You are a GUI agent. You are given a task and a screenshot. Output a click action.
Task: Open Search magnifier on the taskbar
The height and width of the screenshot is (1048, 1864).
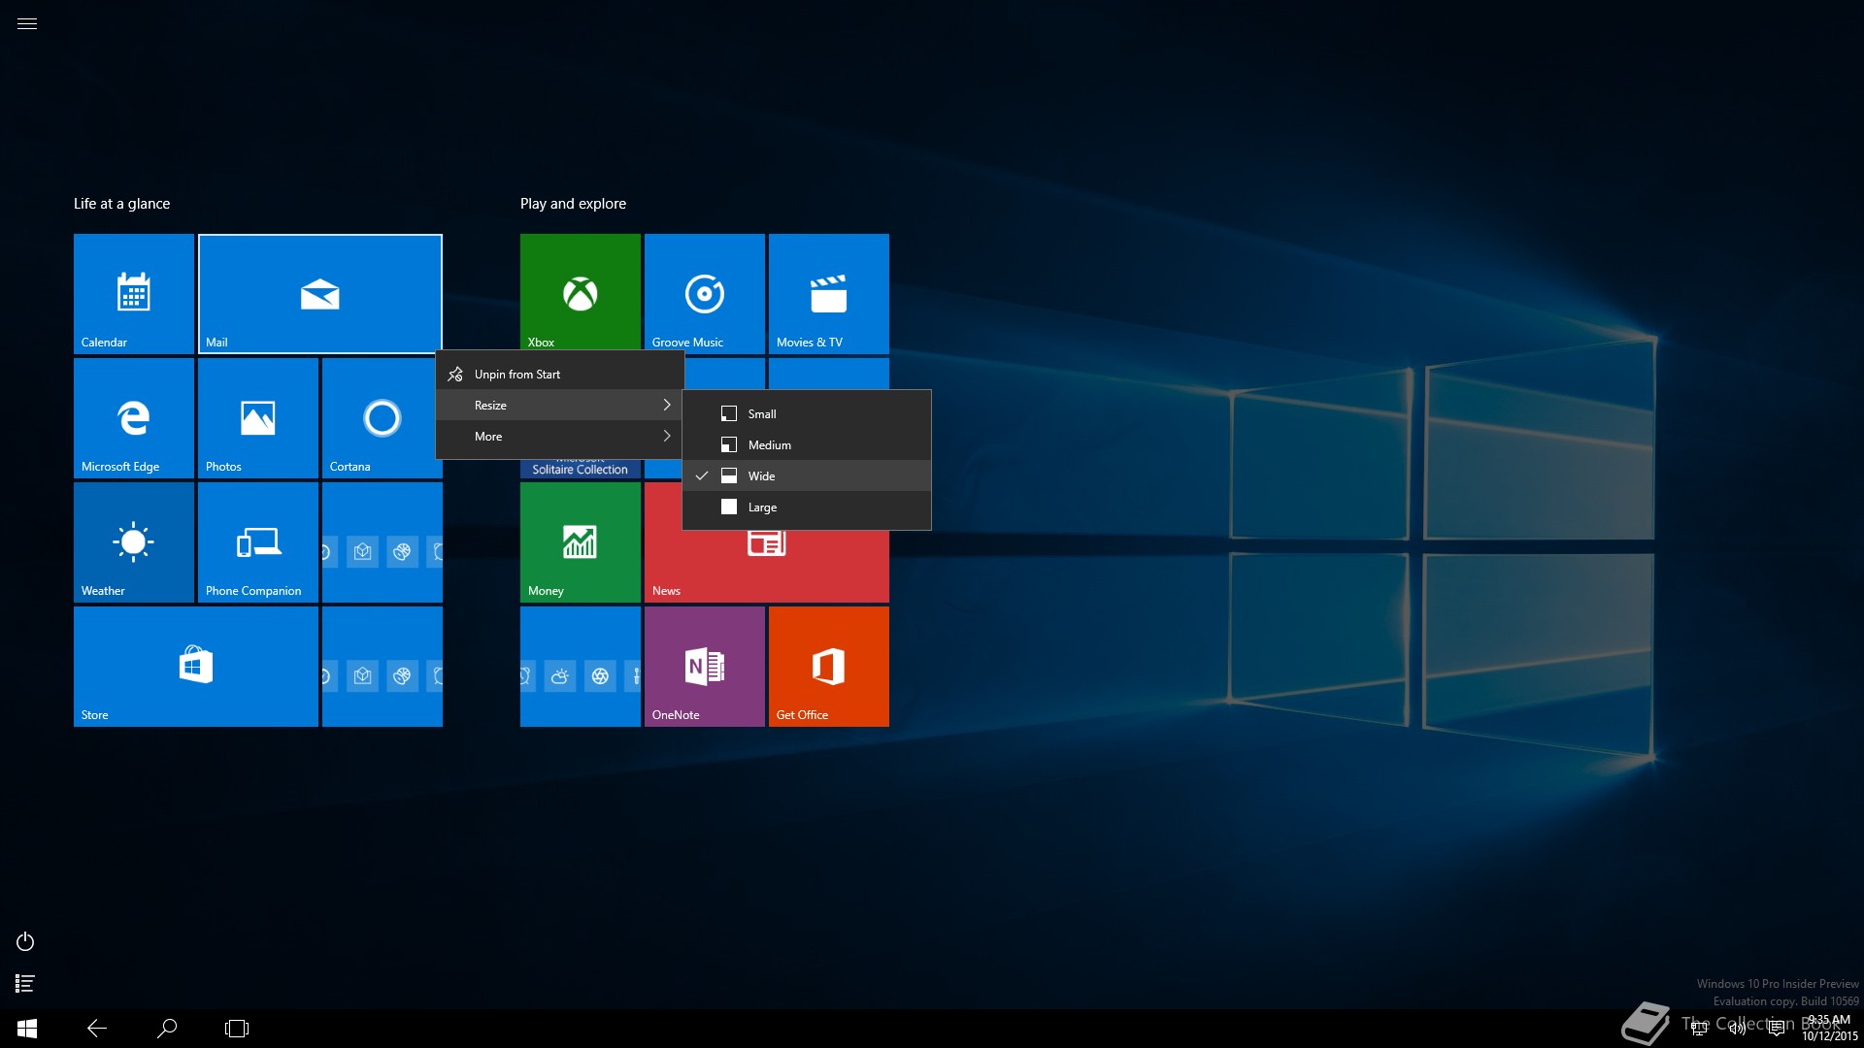[167, 1029]
